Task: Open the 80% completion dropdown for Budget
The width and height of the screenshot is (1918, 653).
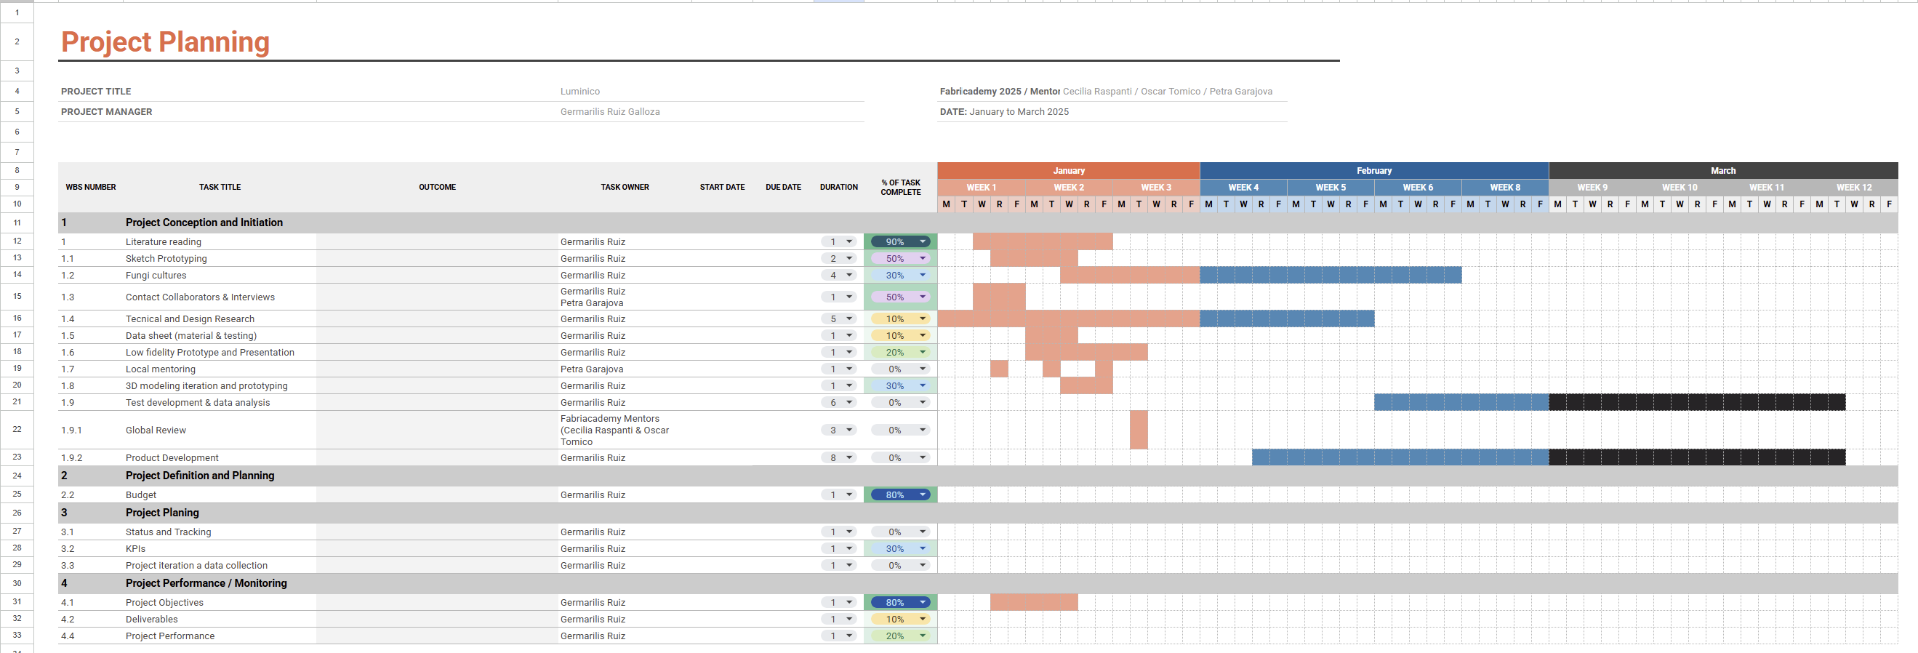Action: click(x=900, y=494)
